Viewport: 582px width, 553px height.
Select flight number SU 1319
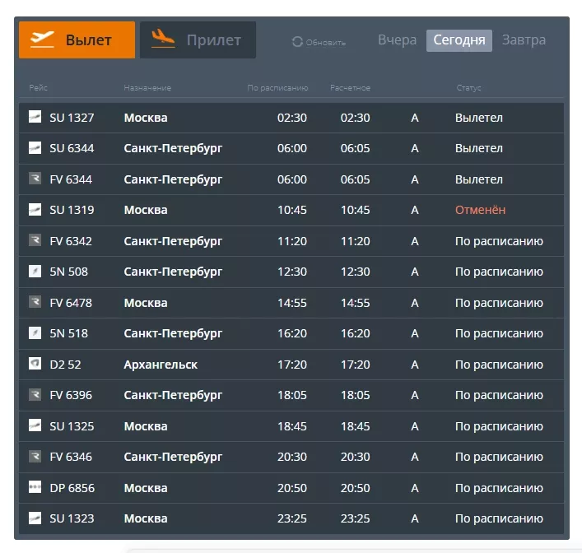72,210
